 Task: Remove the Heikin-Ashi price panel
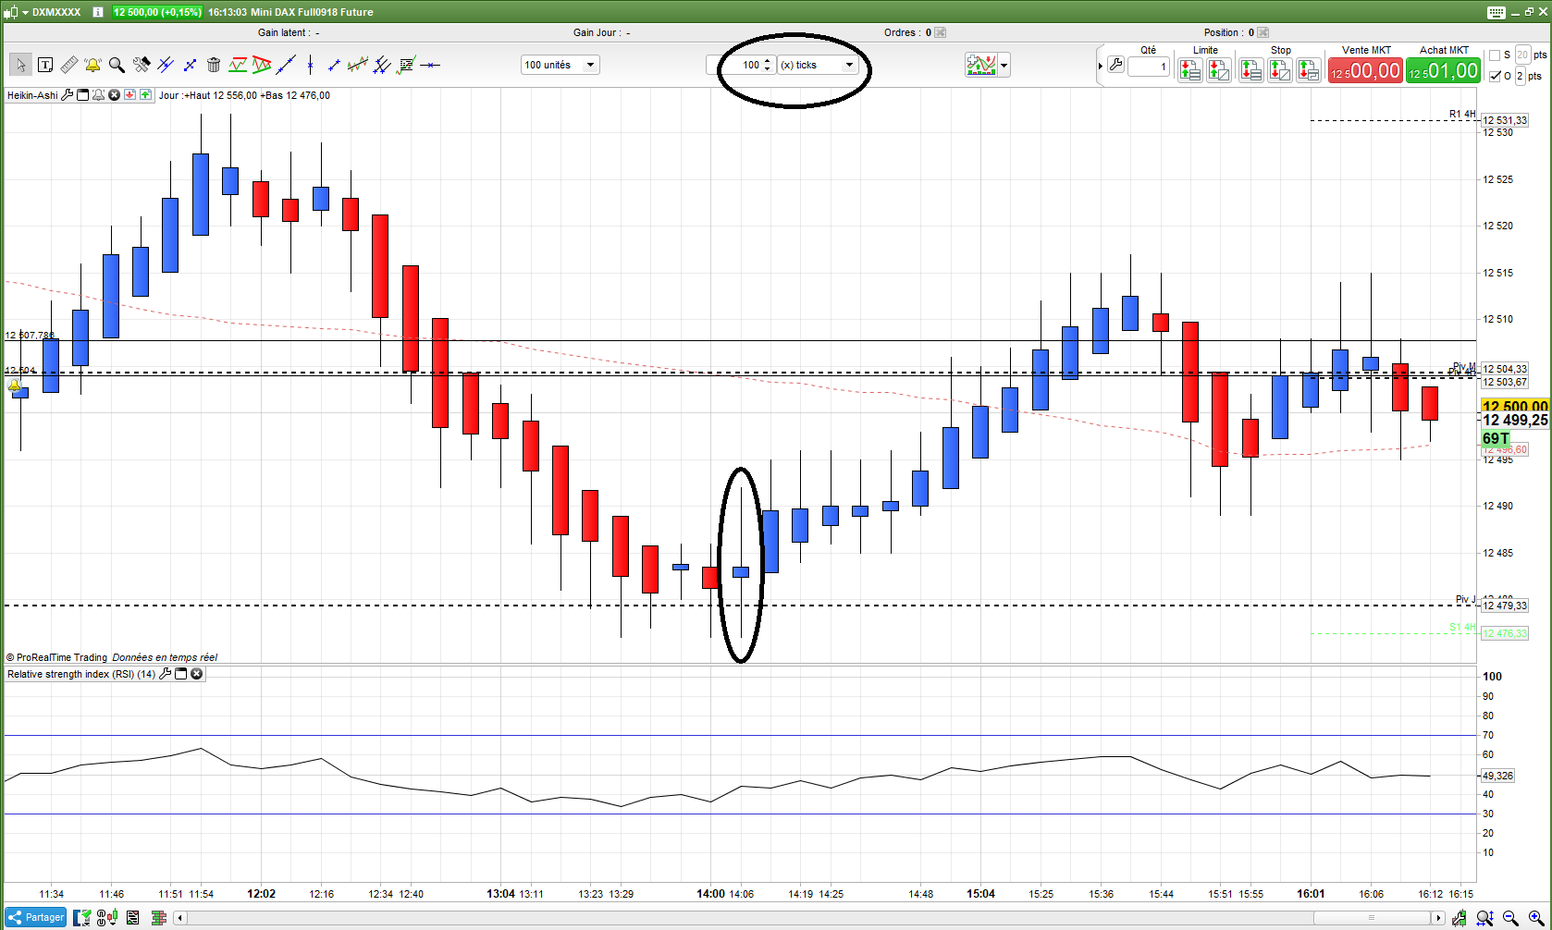coord(114,95)
